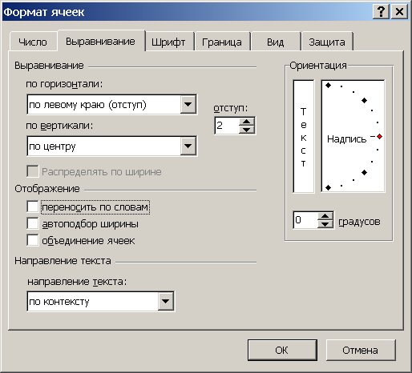Increase the отступ value with up arrow
This screenshot has height=373, width=412.
pyautogui.click(x=247, y=122)
